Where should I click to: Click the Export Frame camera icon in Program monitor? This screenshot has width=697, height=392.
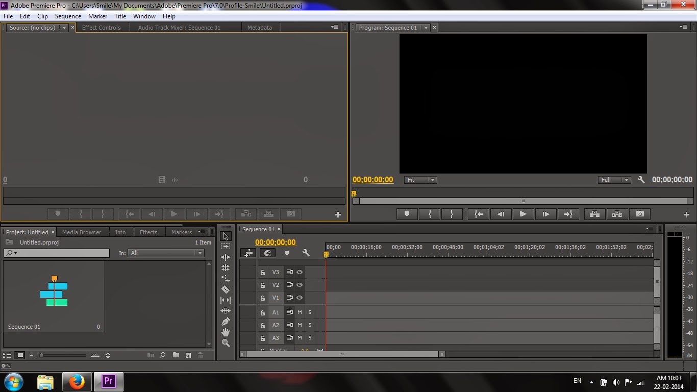coord(640,214)
